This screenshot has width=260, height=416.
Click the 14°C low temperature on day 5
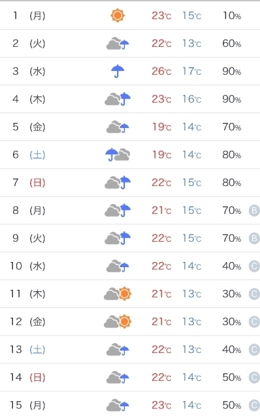(x=192, y=127)
